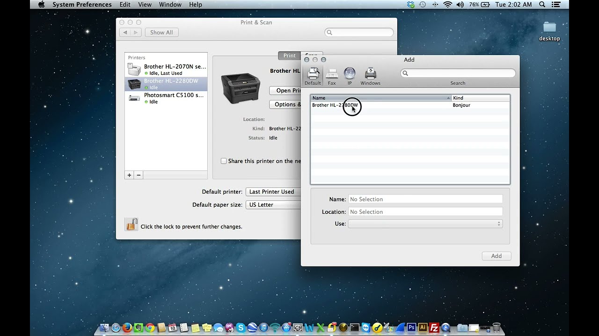Open the Apple menu
The height and width of the screenshot is (336, 599).
(41, 5)
